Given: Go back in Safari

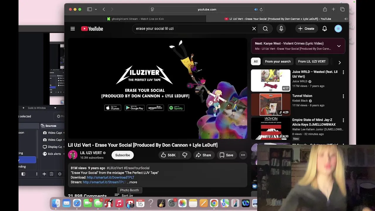Looking at the screenshot, I should (x=104, y=9).
